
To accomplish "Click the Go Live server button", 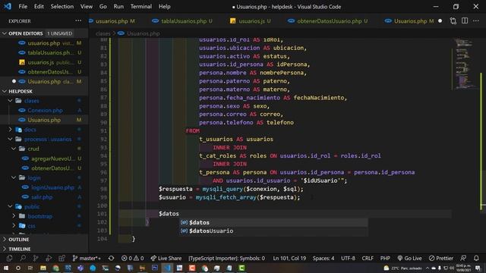I will pyautogui.click(x=409, y=258).
